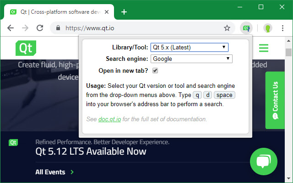
Task: Click the padlock site info icon
Action: coord(58,28)
